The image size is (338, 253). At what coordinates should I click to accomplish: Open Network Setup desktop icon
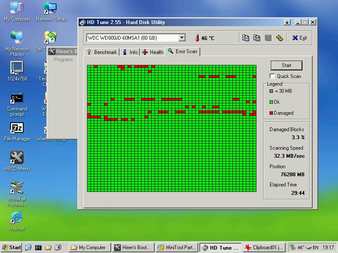click(51, 11)
